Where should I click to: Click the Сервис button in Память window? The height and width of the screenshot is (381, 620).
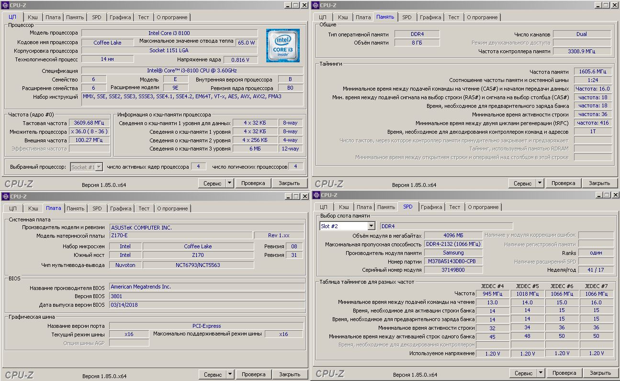[522, 183]
